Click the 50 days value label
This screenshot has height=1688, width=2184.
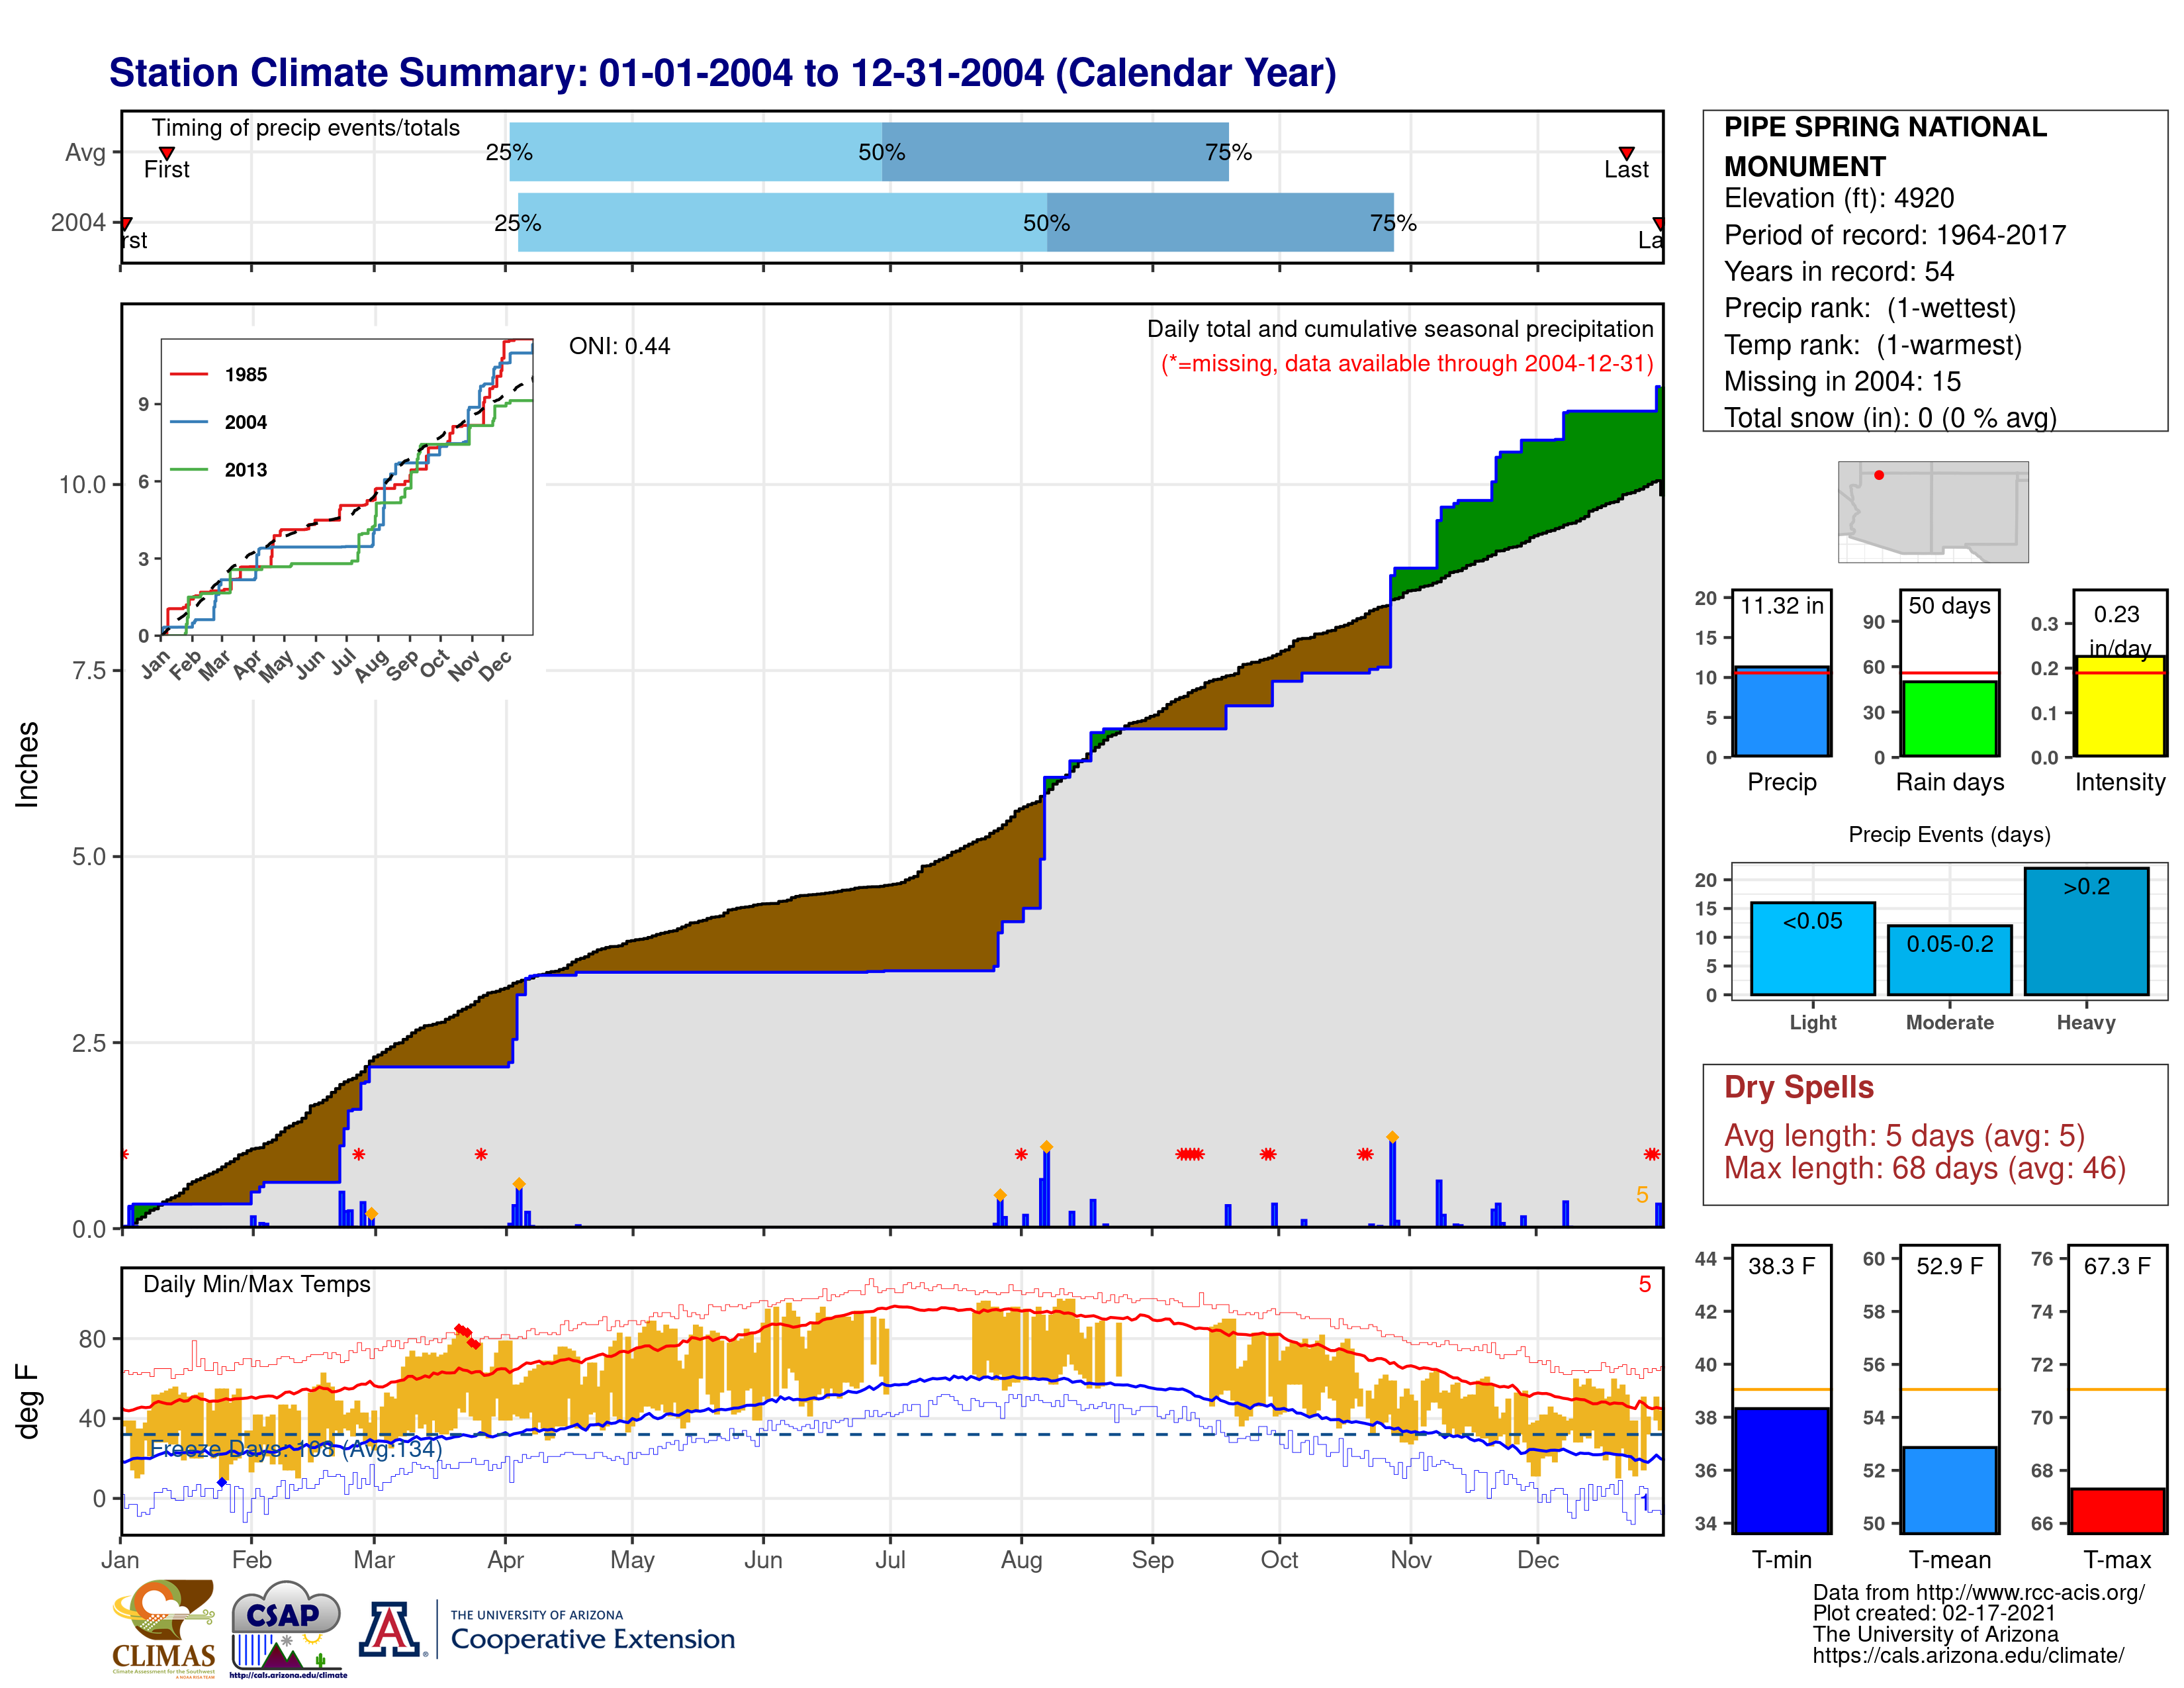pyautogui.click(x=1949, y=606)
